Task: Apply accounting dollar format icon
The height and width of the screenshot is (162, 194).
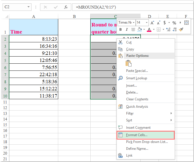Action: coord(164,23)
